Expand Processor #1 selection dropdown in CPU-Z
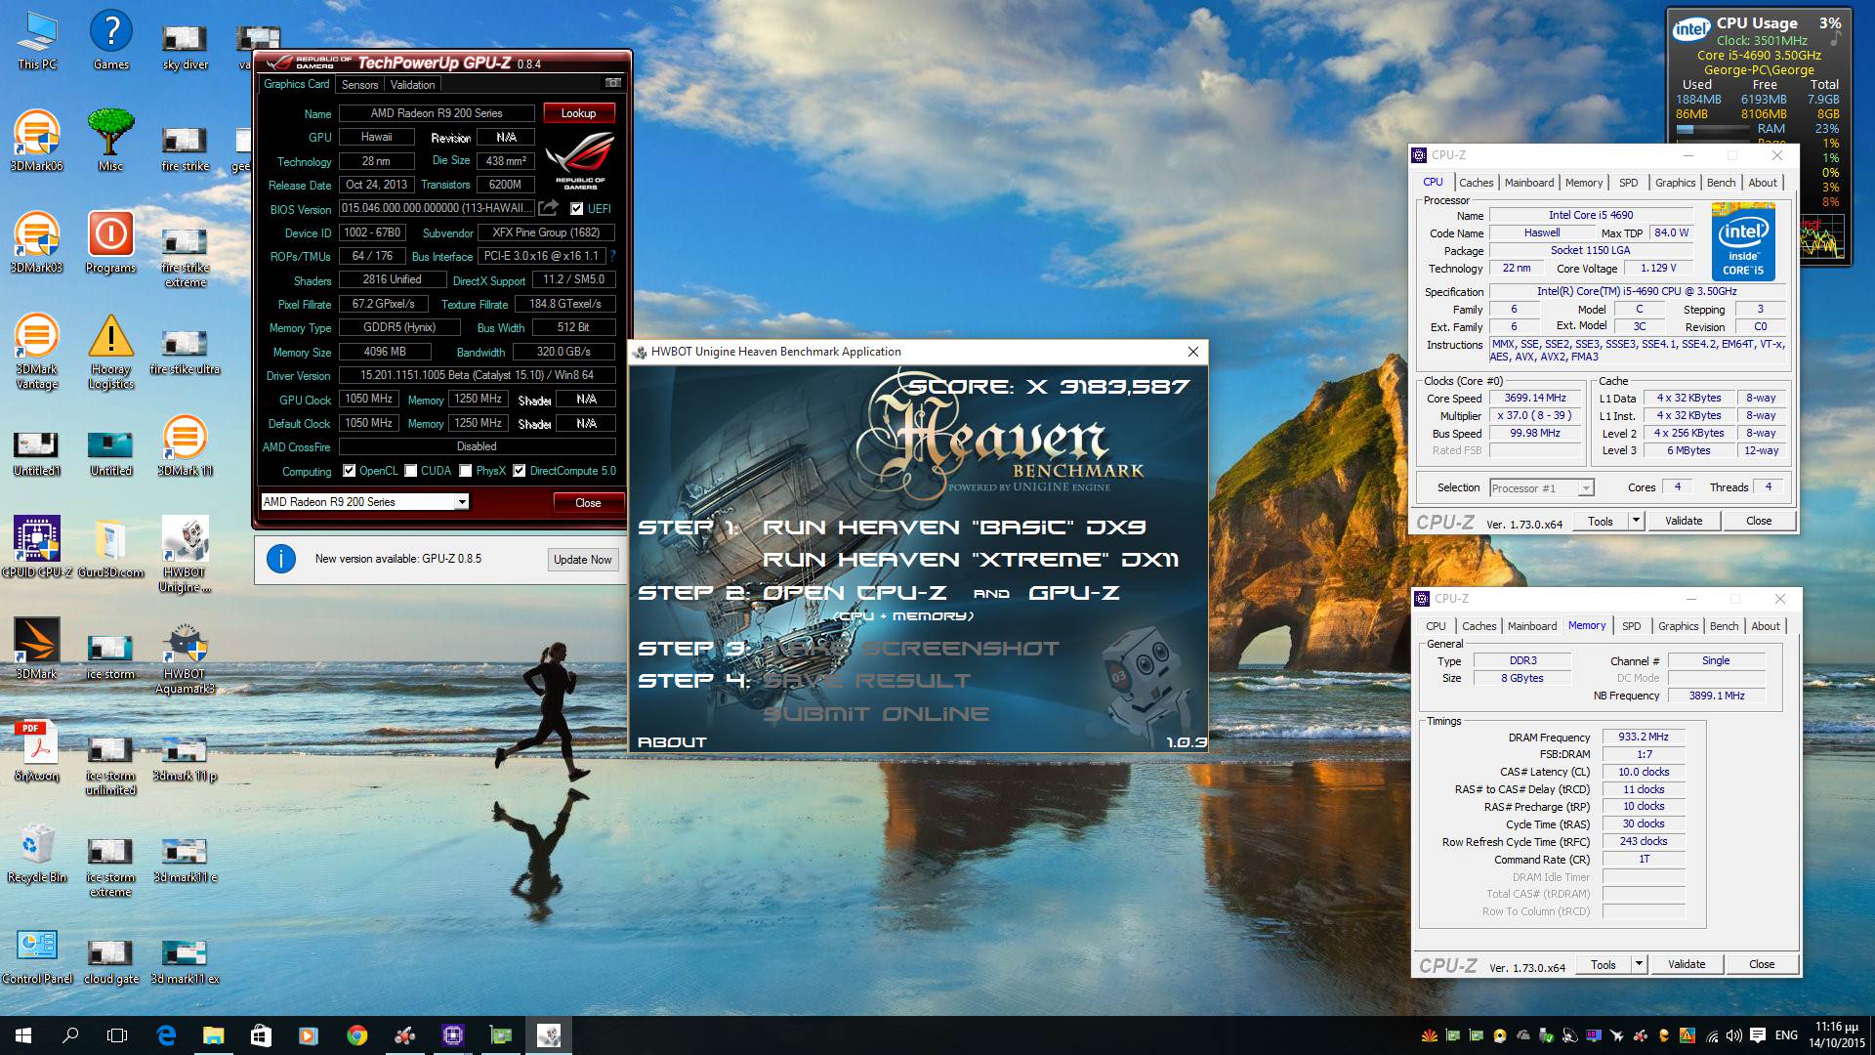Image resolution: width=1875 pixels, height=1055 pixels. point(1585,488)
